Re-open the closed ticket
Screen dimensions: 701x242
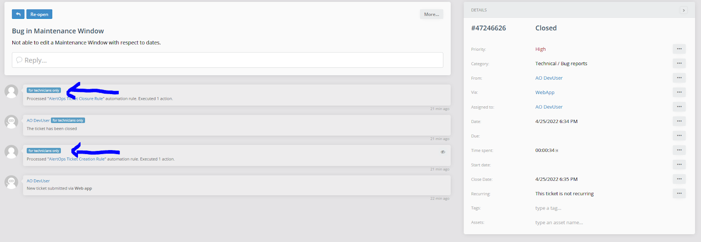[39, 14]
